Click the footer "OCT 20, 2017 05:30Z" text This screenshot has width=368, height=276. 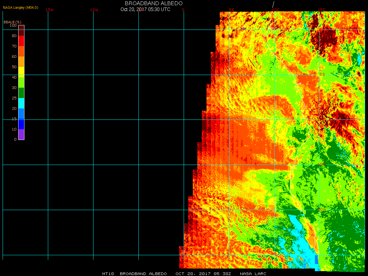pos(204,274)
